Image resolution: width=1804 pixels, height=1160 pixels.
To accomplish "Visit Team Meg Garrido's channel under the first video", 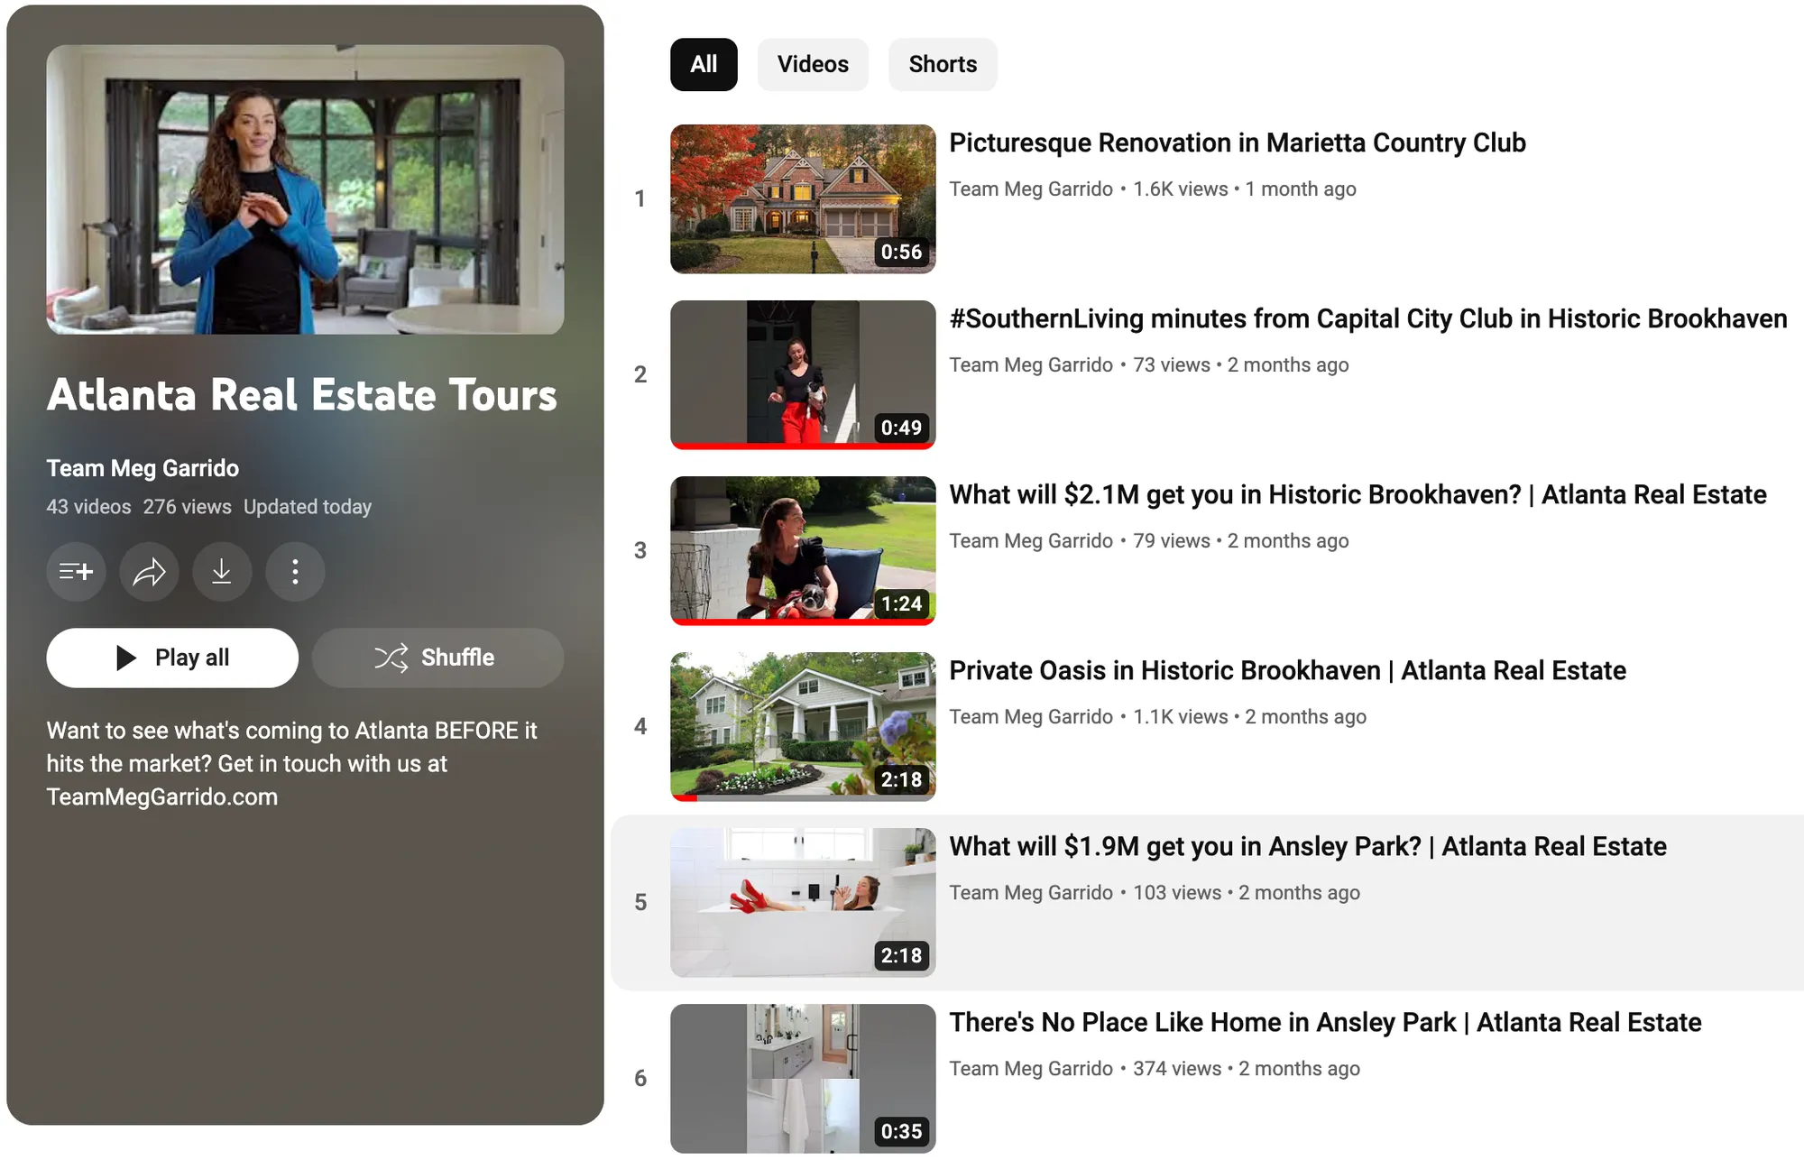I will (1031, 189).
